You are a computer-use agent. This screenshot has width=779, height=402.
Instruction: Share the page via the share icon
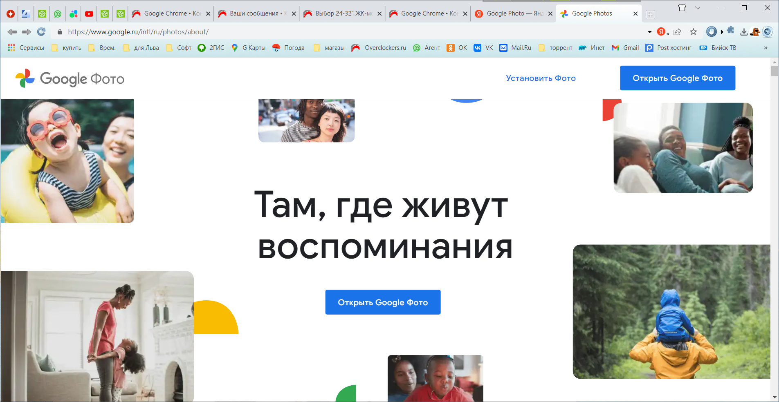pos(678,32)
